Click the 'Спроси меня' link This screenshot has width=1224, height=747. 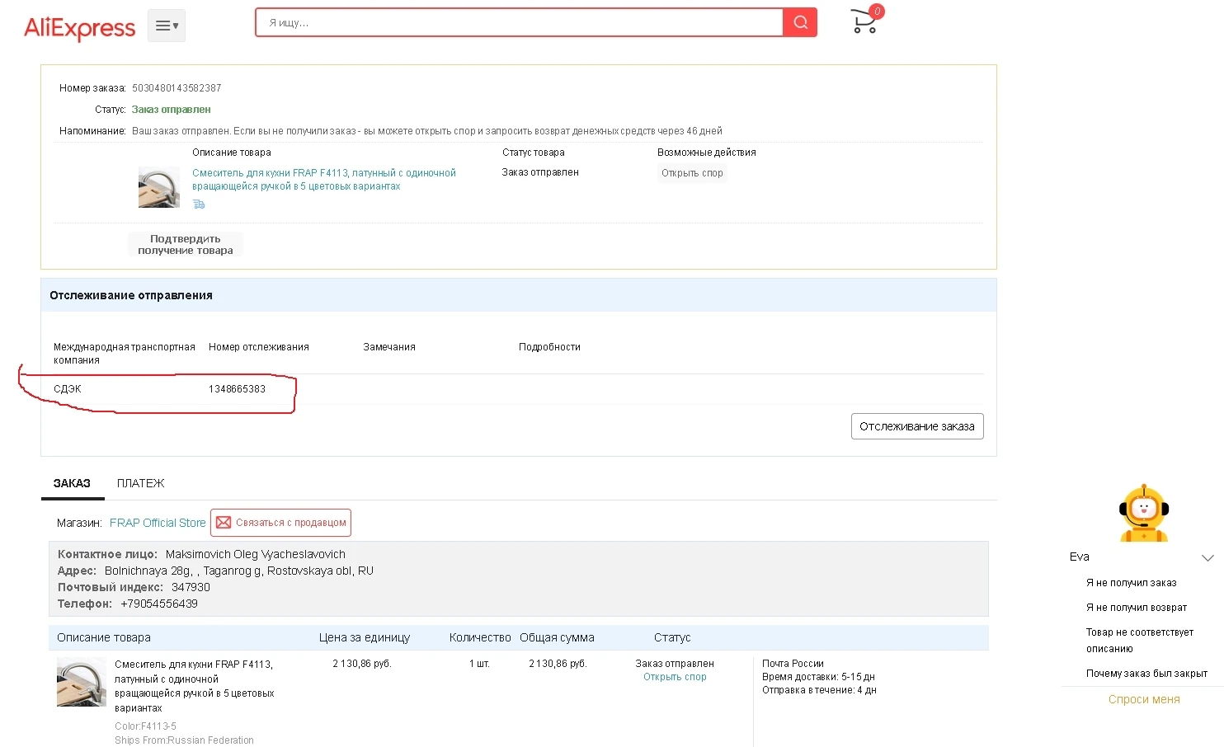pos(1144,699)
